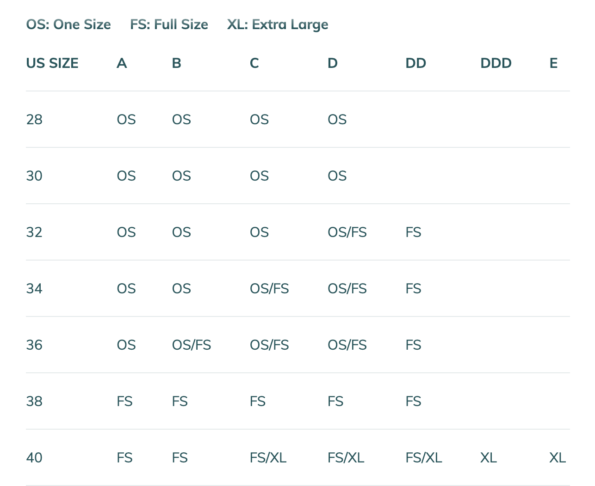Select OS/FS cell in row 34 column C
This screenshot has height=486, width=595.
(x=269, y=289)
